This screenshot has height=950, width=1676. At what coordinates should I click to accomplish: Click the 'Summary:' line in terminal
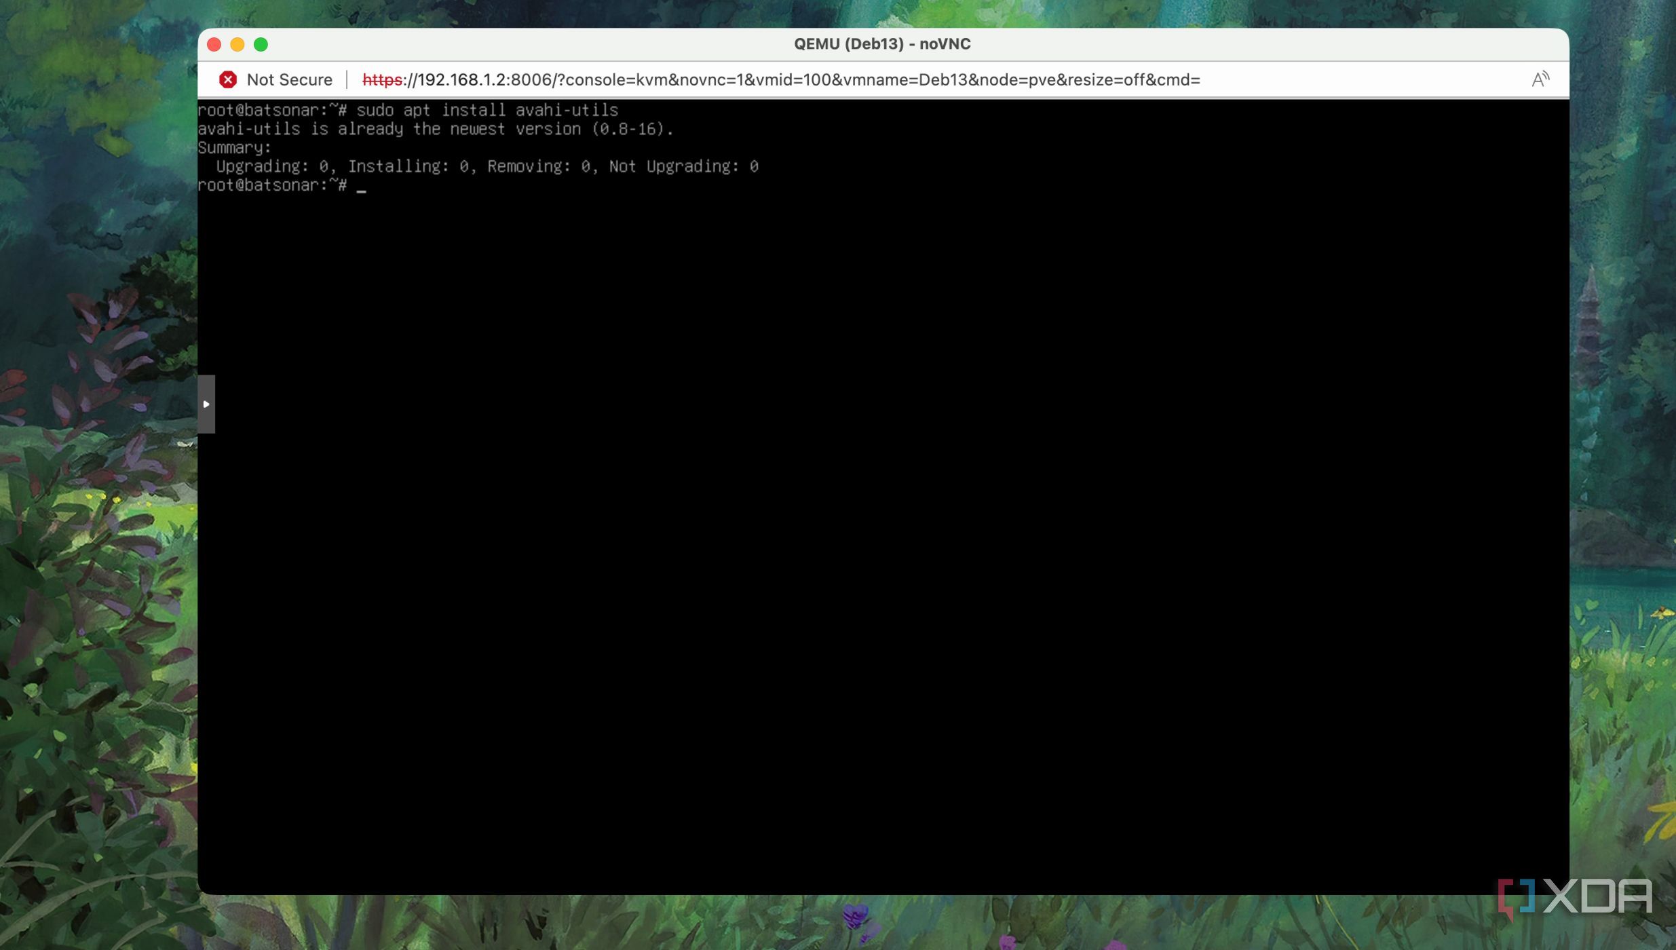(234, 148)
